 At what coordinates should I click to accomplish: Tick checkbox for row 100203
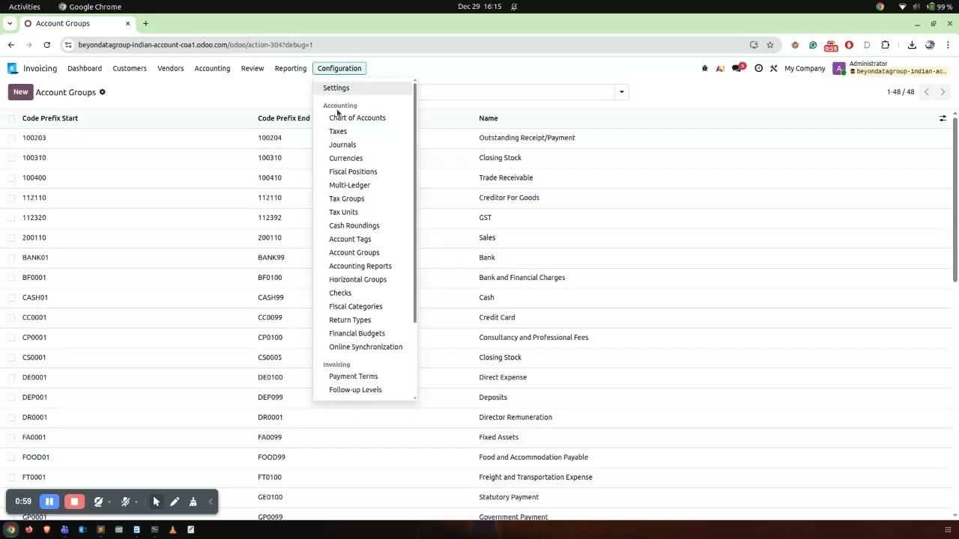11,138
